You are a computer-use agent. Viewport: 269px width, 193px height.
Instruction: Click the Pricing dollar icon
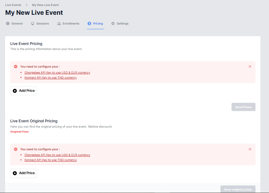point(89,24)
